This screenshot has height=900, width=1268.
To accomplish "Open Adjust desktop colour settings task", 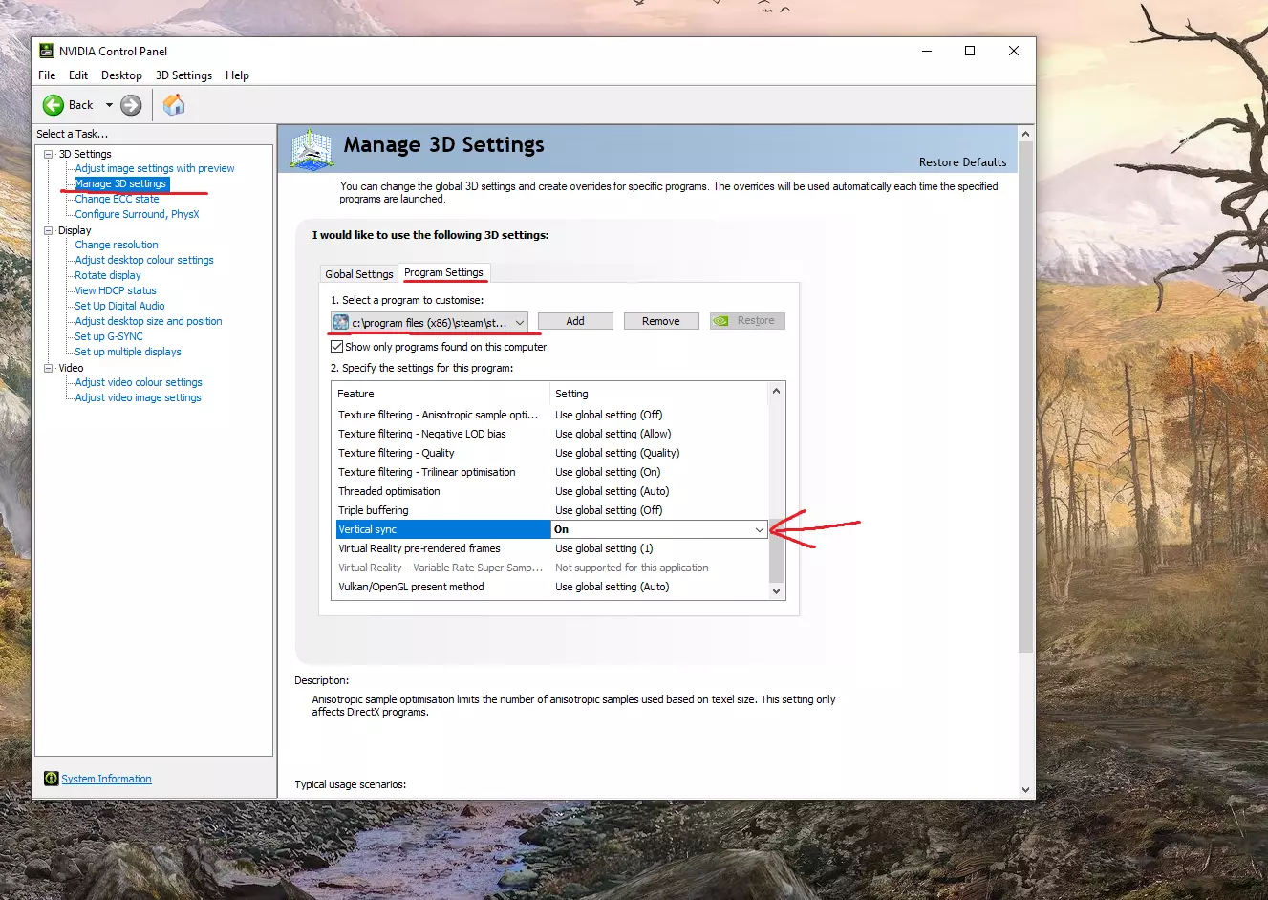I will click(144, 260).
